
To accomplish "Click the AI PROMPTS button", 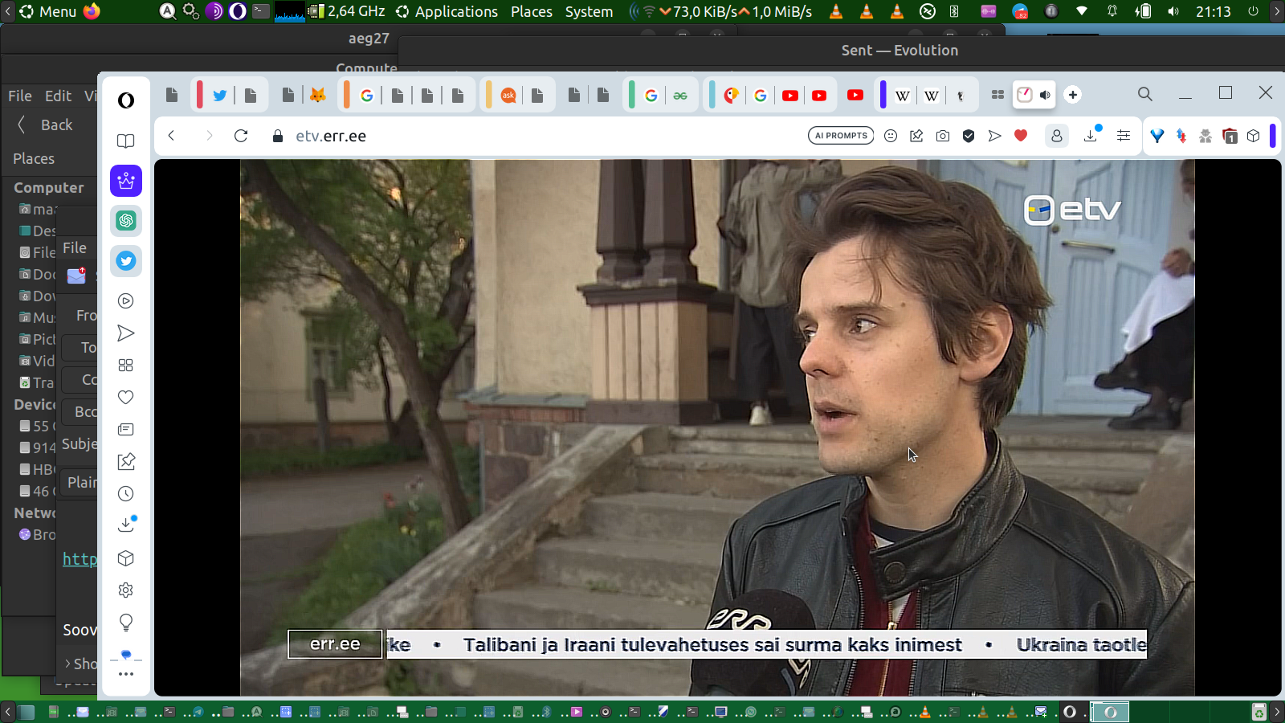I will (x=841, y=136).
